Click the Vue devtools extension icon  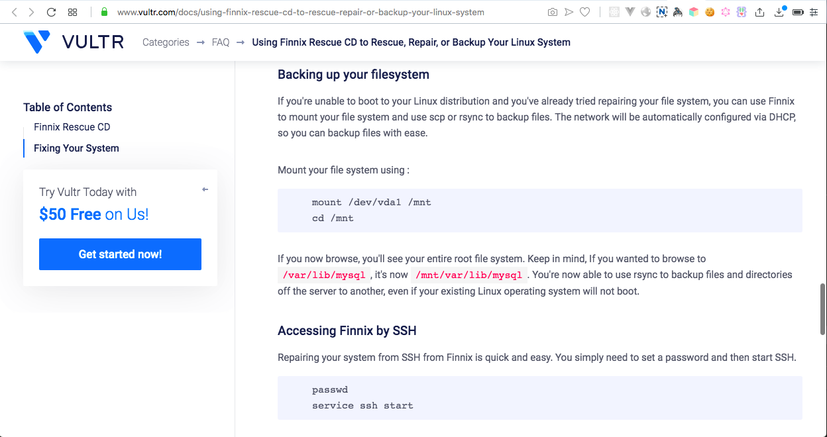[x=630, y=12]
